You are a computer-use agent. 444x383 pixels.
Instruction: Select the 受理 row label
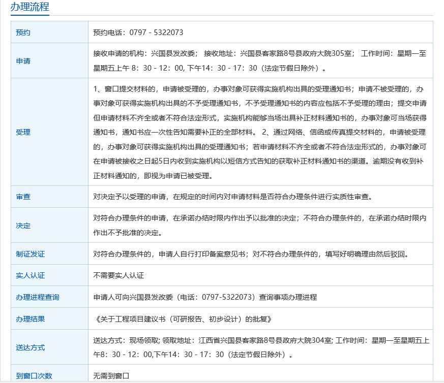click(x=23, y=132)
